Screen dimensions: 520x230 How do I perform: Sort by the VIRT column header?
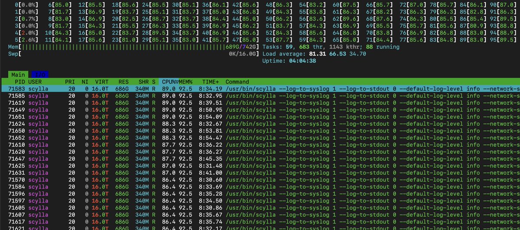[x=101, y=81]
